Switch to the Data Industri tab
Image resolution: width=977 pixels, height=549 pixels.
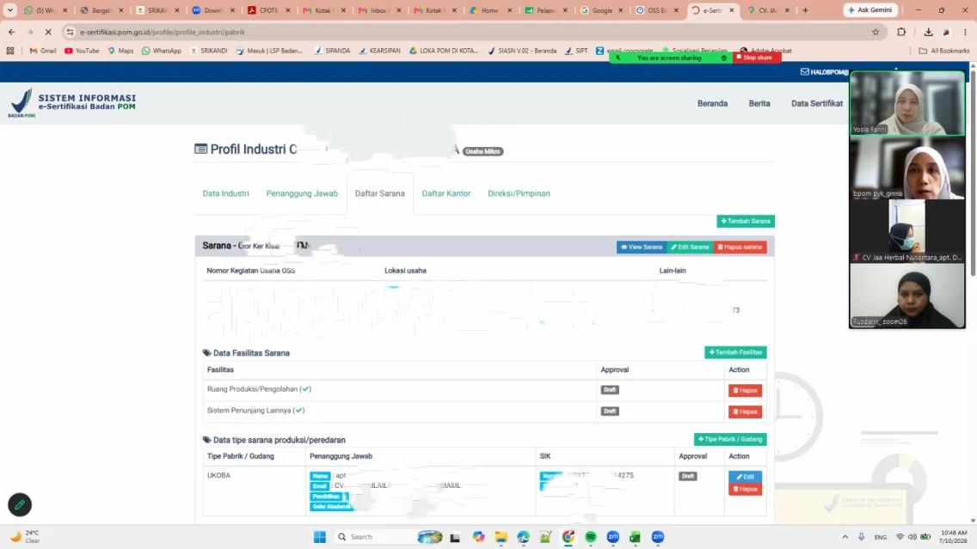[x=225, y=193]
